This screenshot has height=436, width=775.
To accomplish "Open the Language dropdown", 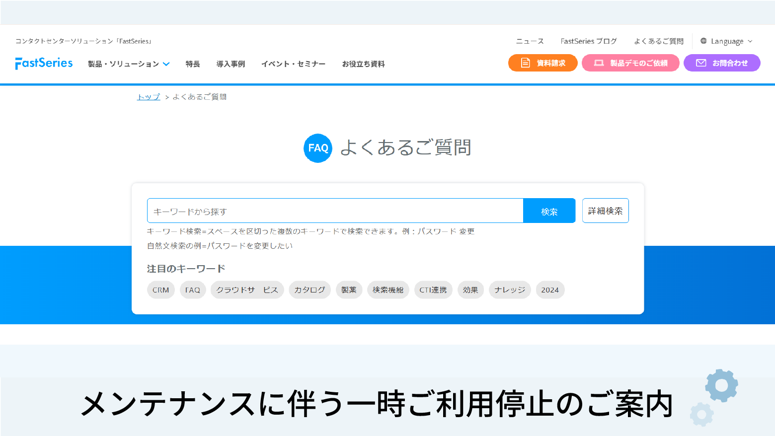I will pyautogui.click(x=727, y=41).
